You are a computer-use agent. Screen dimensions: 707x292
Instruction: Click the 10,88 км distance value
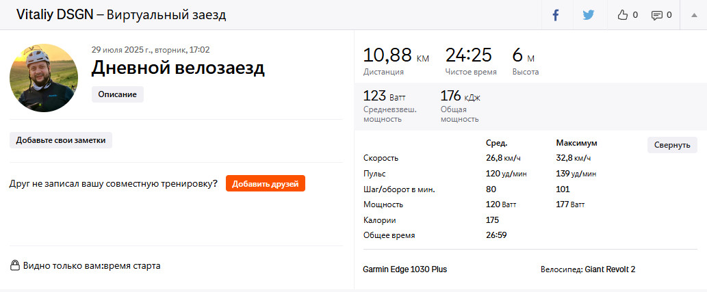point(396,55)
